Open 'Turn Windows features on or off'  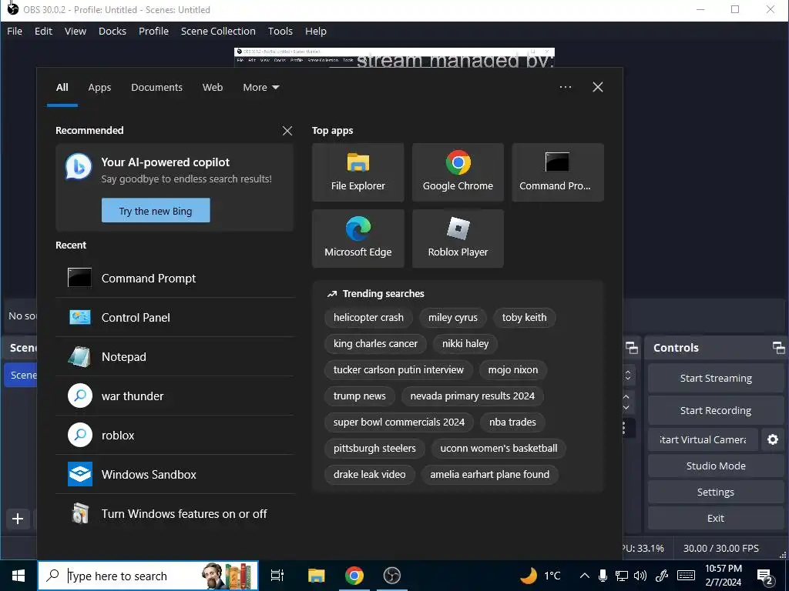click(x=175, y=513)
